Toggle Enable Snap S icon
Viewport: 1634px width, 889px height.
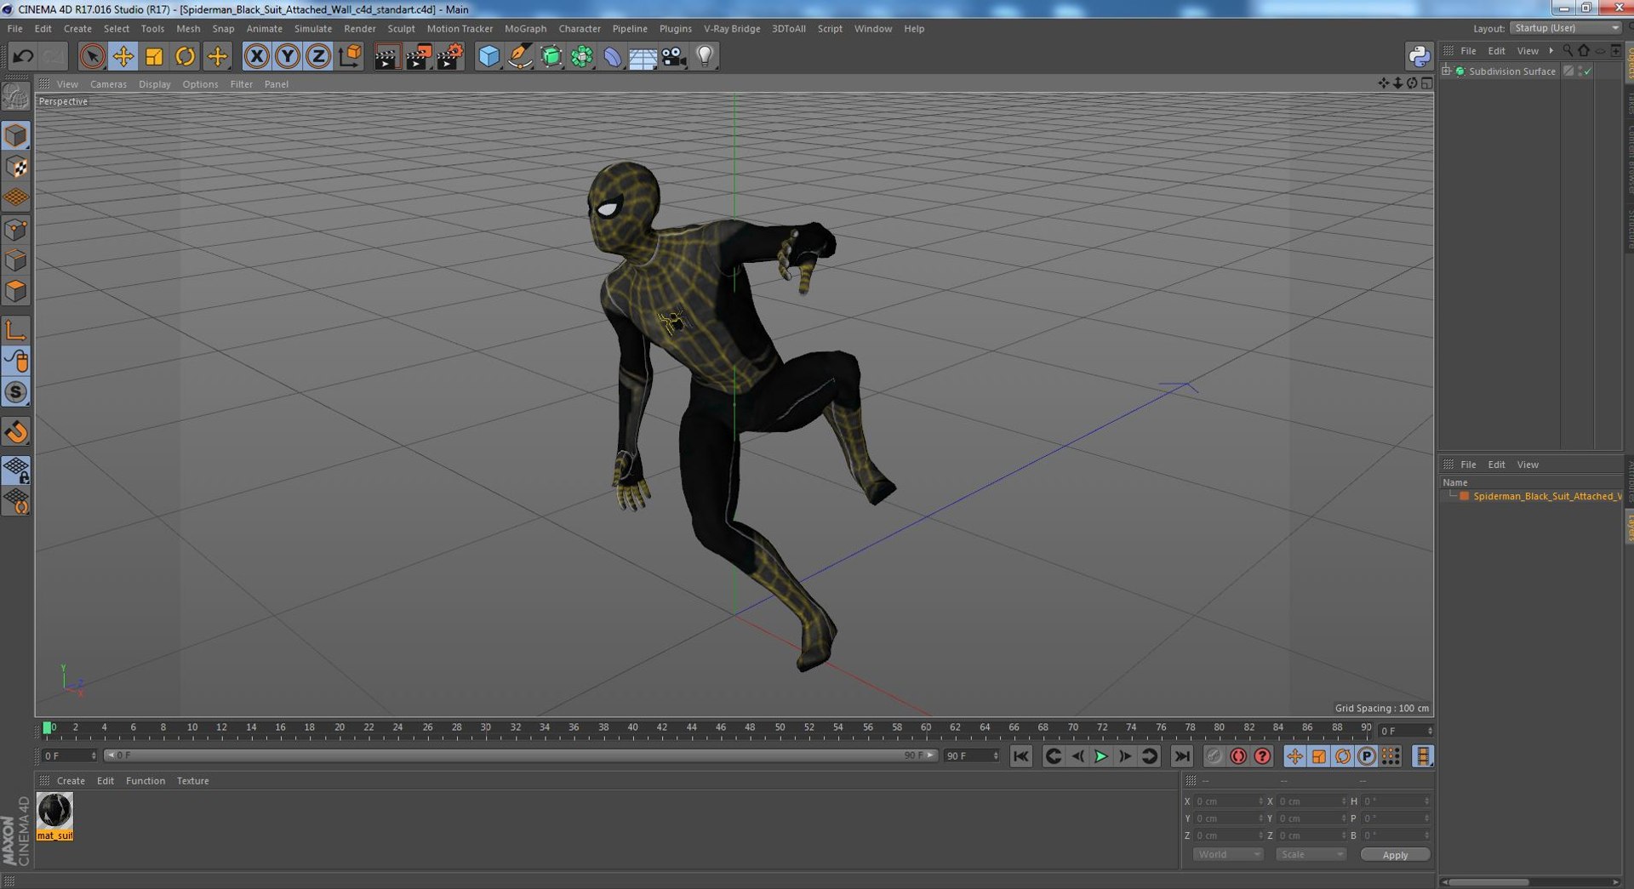click(16, 392)
